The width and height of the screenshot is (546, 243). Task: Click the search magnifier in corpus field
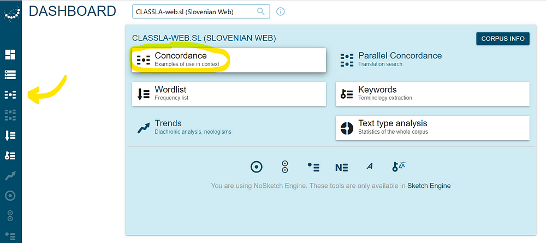261,11
